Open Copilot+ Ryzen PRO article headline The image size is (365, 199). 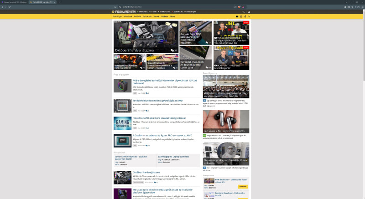tap(162, 135)
